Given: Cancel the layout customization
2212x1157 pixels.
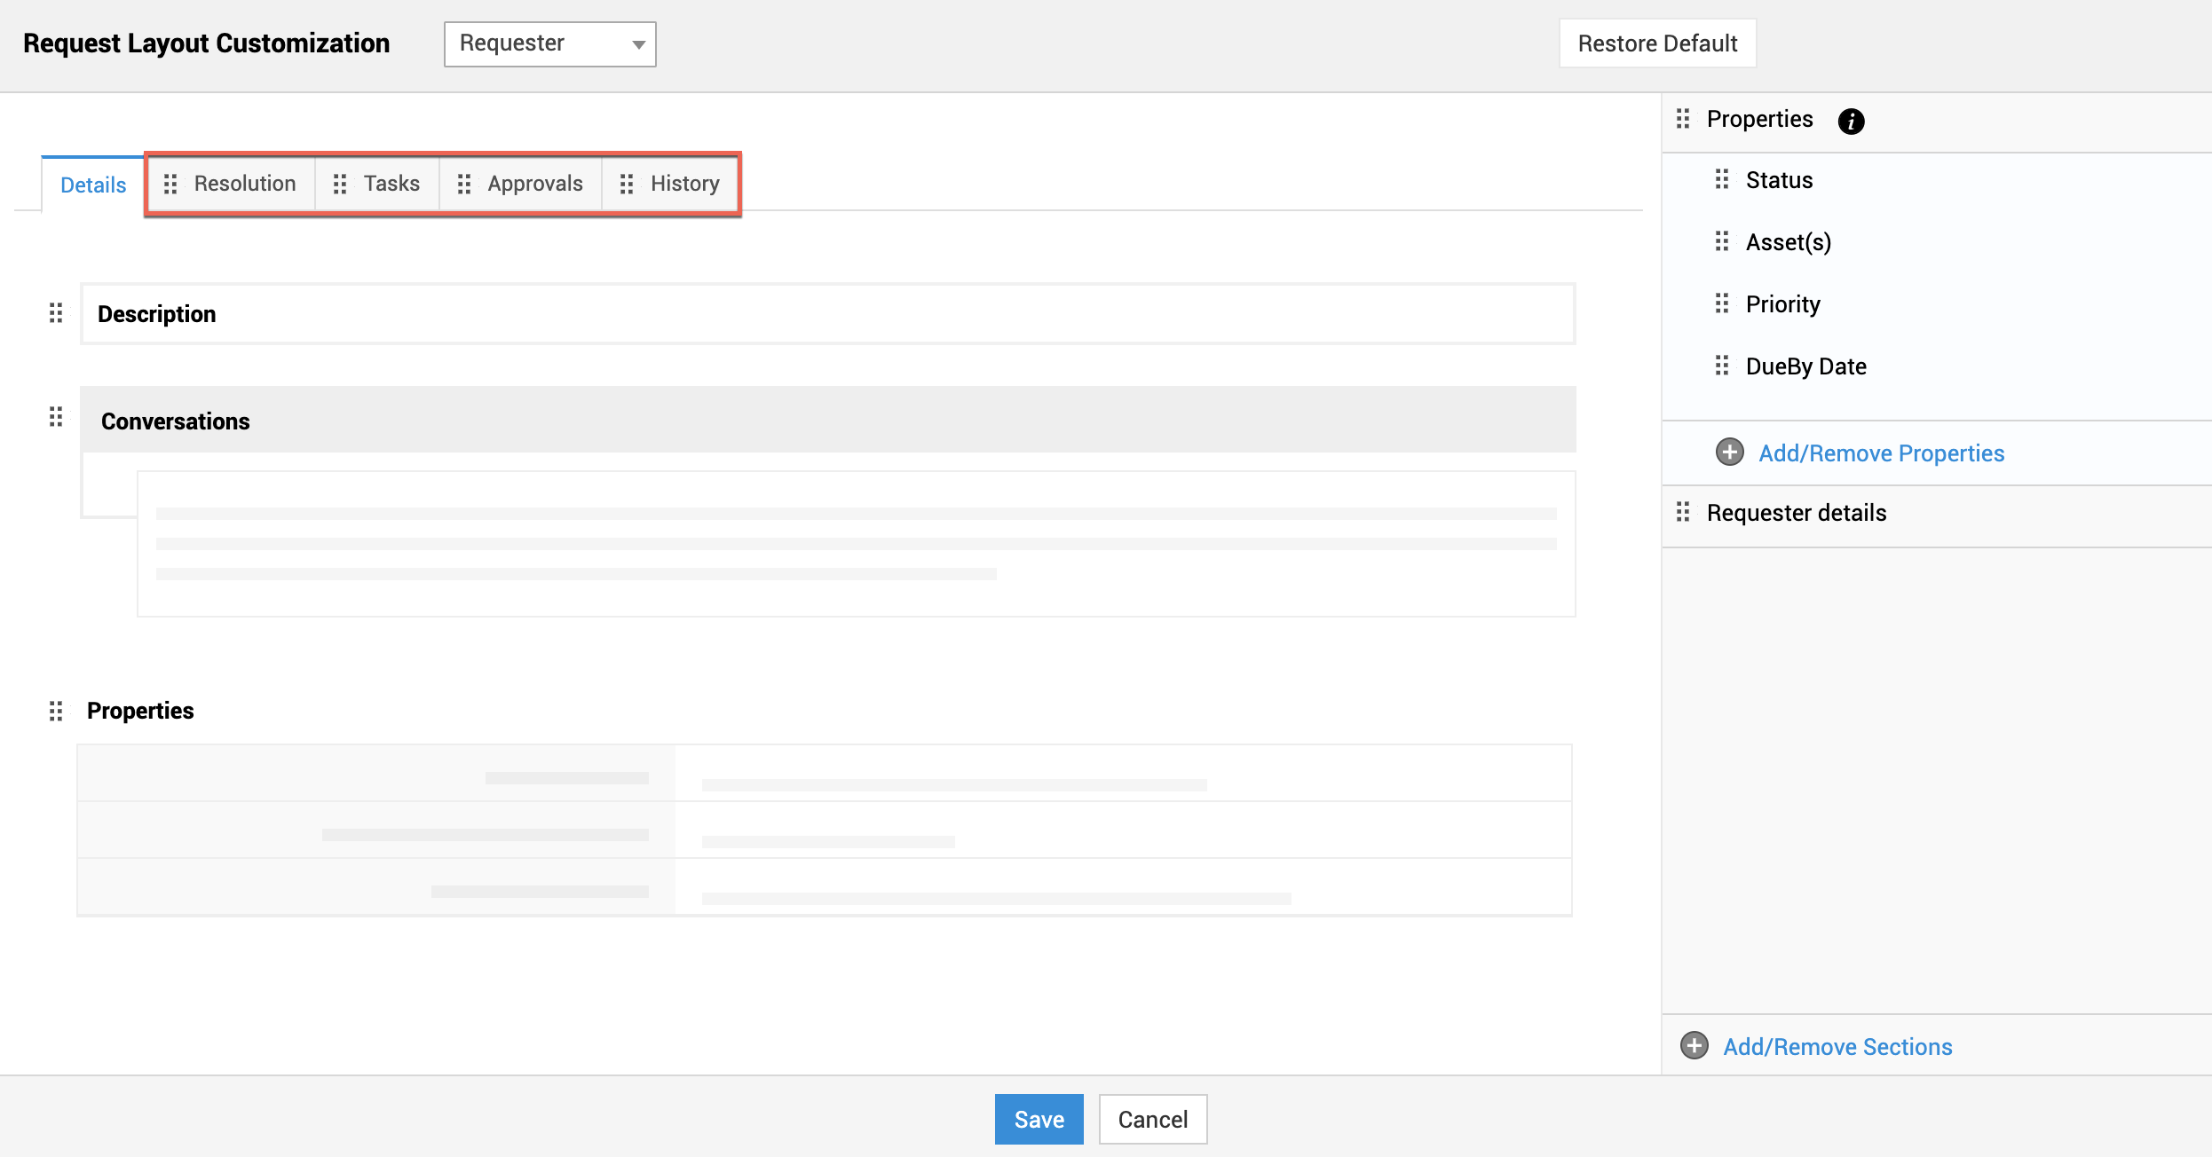Looking at the screenshot, I should [1152, 1119].
